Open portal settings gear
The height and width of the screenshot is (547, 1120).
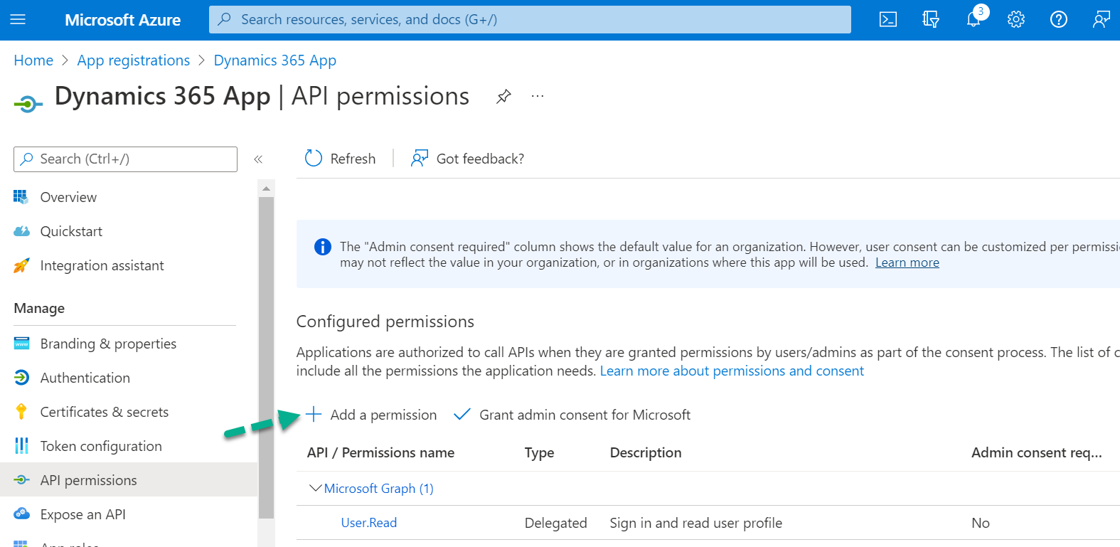point(1016,19)
